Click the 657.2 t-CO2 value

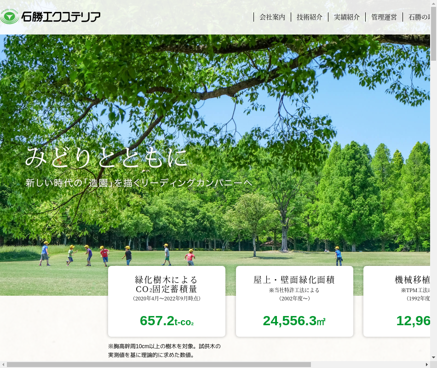[167, 321]
